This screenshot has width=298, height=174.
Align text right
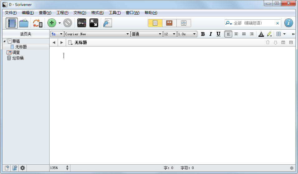[x=252, y=34]
